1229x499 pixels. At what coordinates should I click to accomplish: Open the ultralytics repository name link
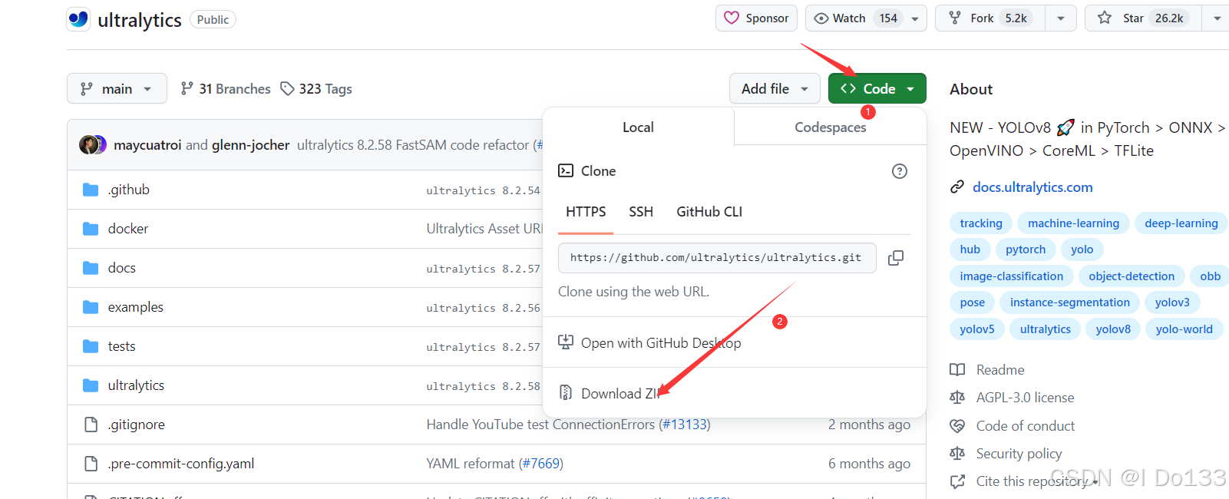(140, 20)
